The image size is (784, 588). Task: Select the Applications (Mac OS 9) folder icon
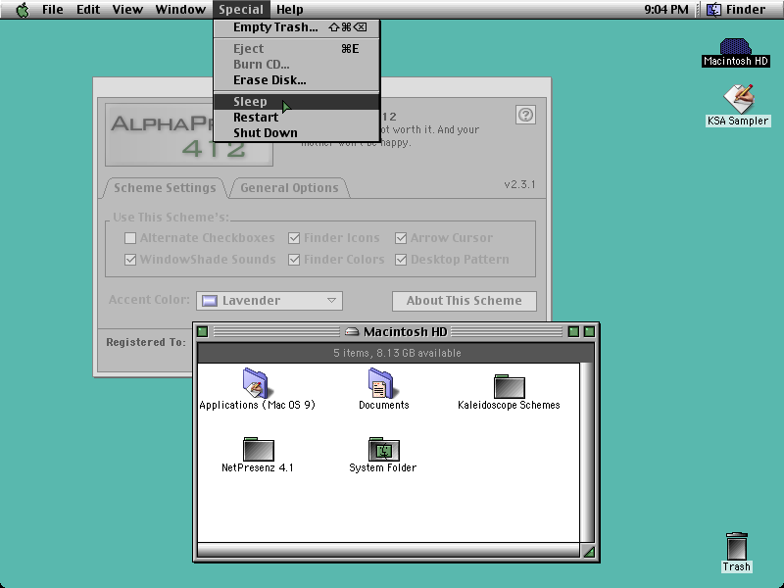point(256,383)
